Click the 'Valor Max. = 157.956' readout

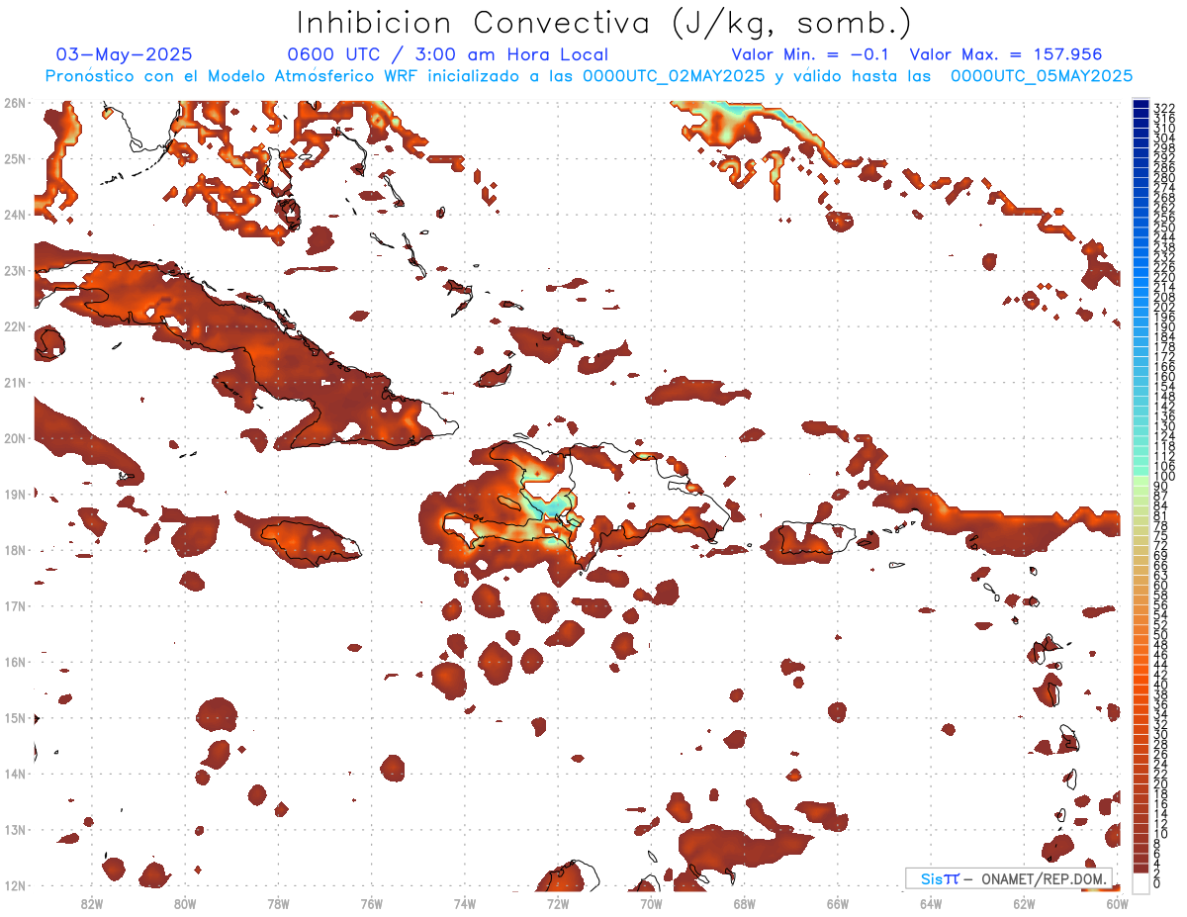click(x=1006, y=55)
